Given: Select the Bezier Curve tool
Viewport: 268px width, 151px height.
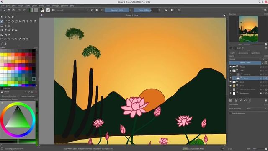Looking at the screenshot, I should coord(23,21).
